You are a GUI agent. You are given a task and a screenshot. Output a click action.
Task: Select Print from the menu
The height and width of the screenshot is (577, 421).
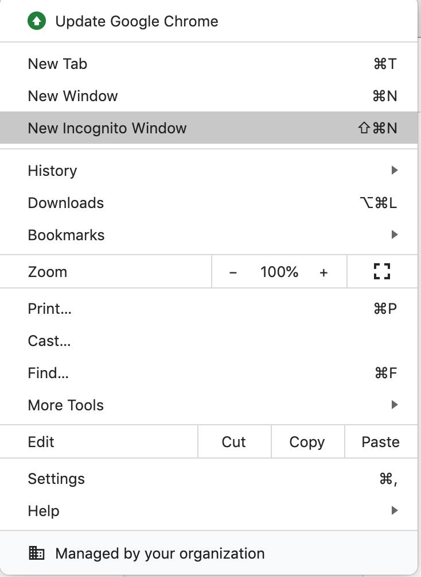[50, 309]
